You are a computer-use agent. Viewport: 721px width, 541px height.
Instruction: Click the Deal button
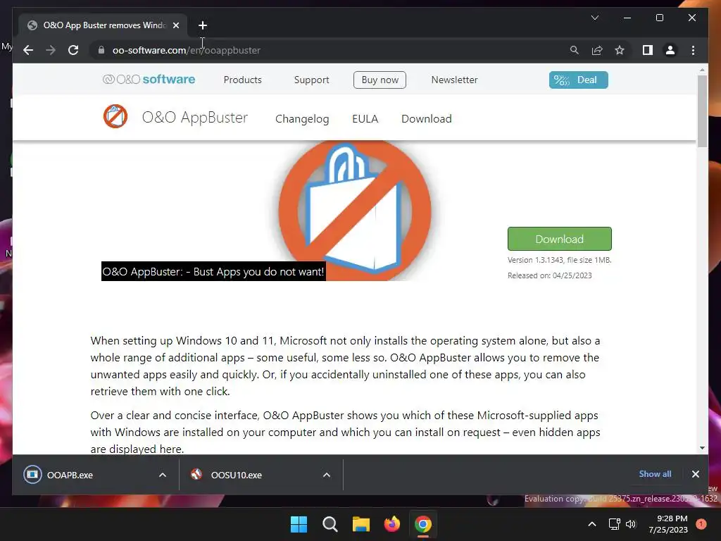pyautogui.click(x=578, y=80)
